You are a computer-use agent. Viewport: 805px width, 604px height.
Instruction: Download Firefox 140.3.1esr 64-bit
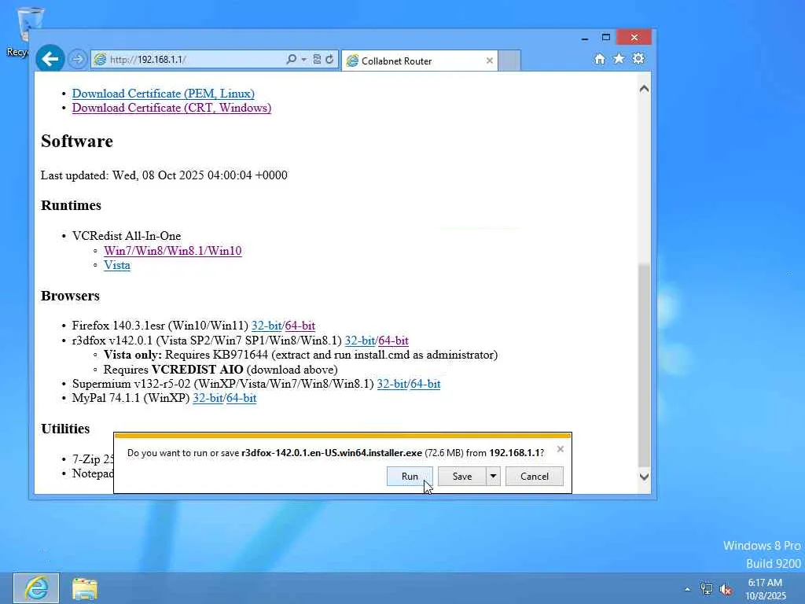coord(300,326)
